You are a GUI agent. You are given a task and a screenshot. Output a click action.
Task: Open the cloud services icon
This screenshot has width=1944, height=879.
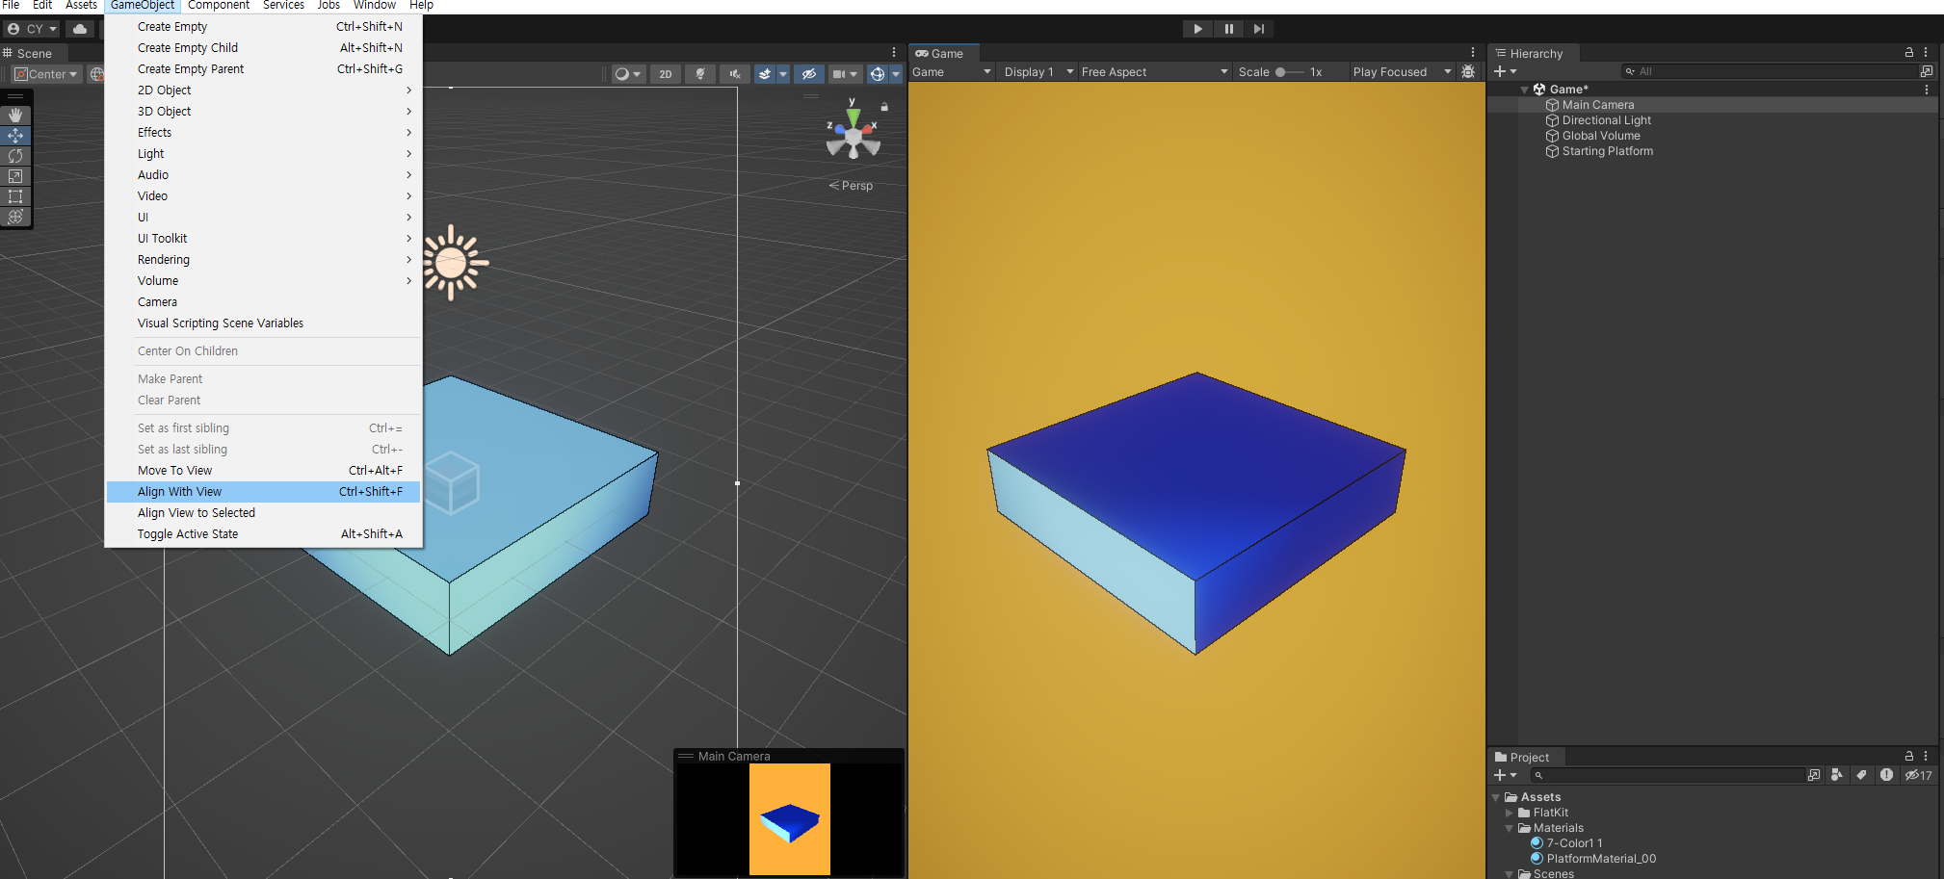point(80,29)
